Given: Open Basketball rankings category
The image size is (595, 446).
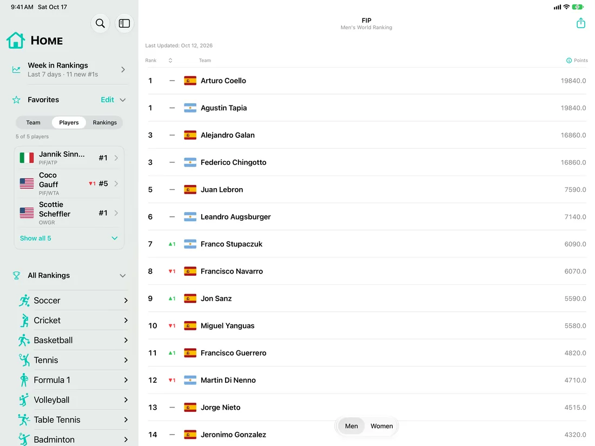Looking at the screenshot, I should click(73, 340).
